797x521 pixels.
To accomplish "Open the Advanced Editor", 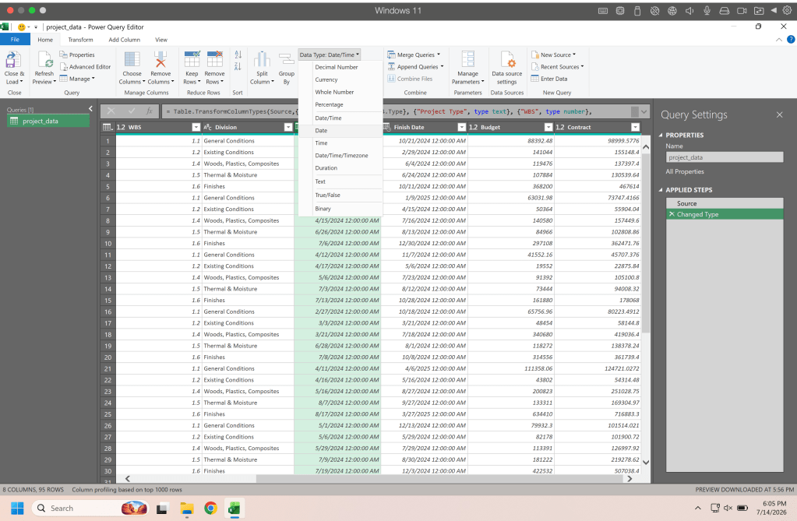I will [85, 67].
